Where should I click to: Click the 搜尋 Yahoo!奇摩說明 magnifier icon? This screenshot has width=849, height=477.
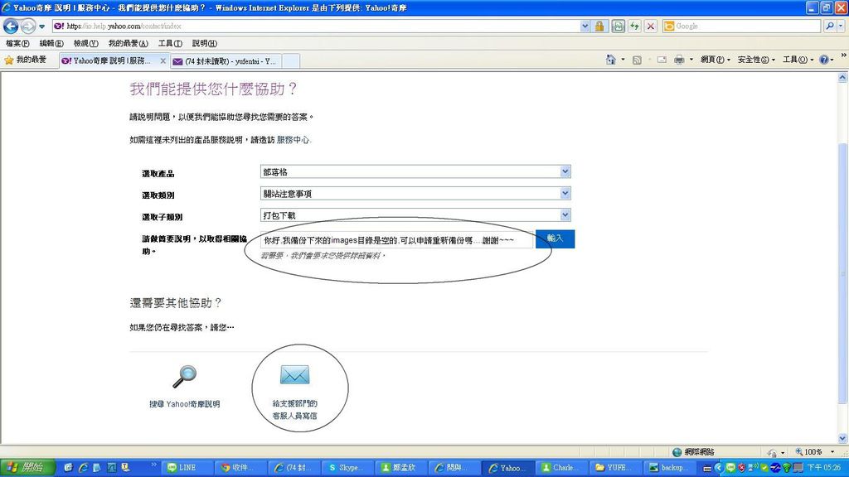point(185,377)
